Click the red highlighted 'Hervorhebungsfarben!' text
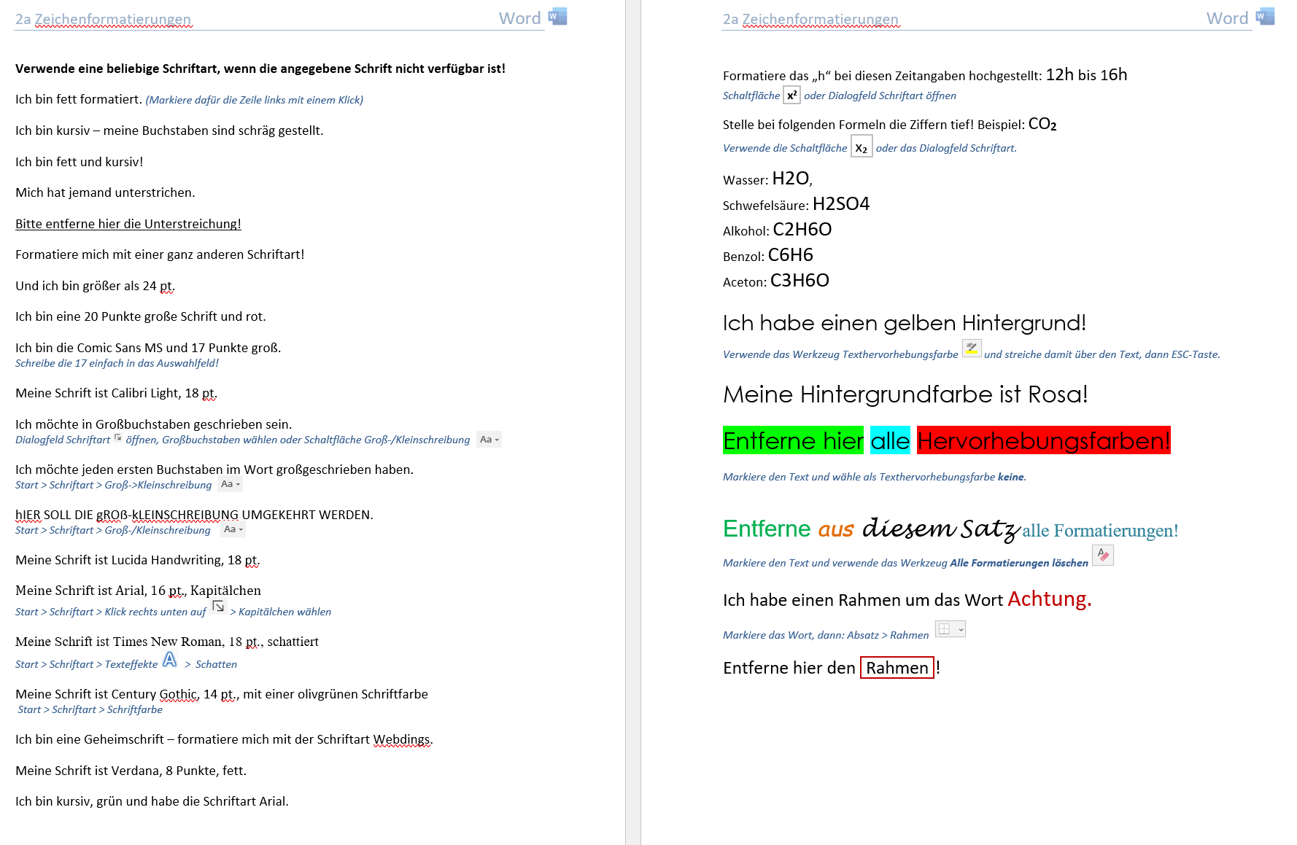The width and height of the screenshot is (1297, 845). coord(1043,441)
